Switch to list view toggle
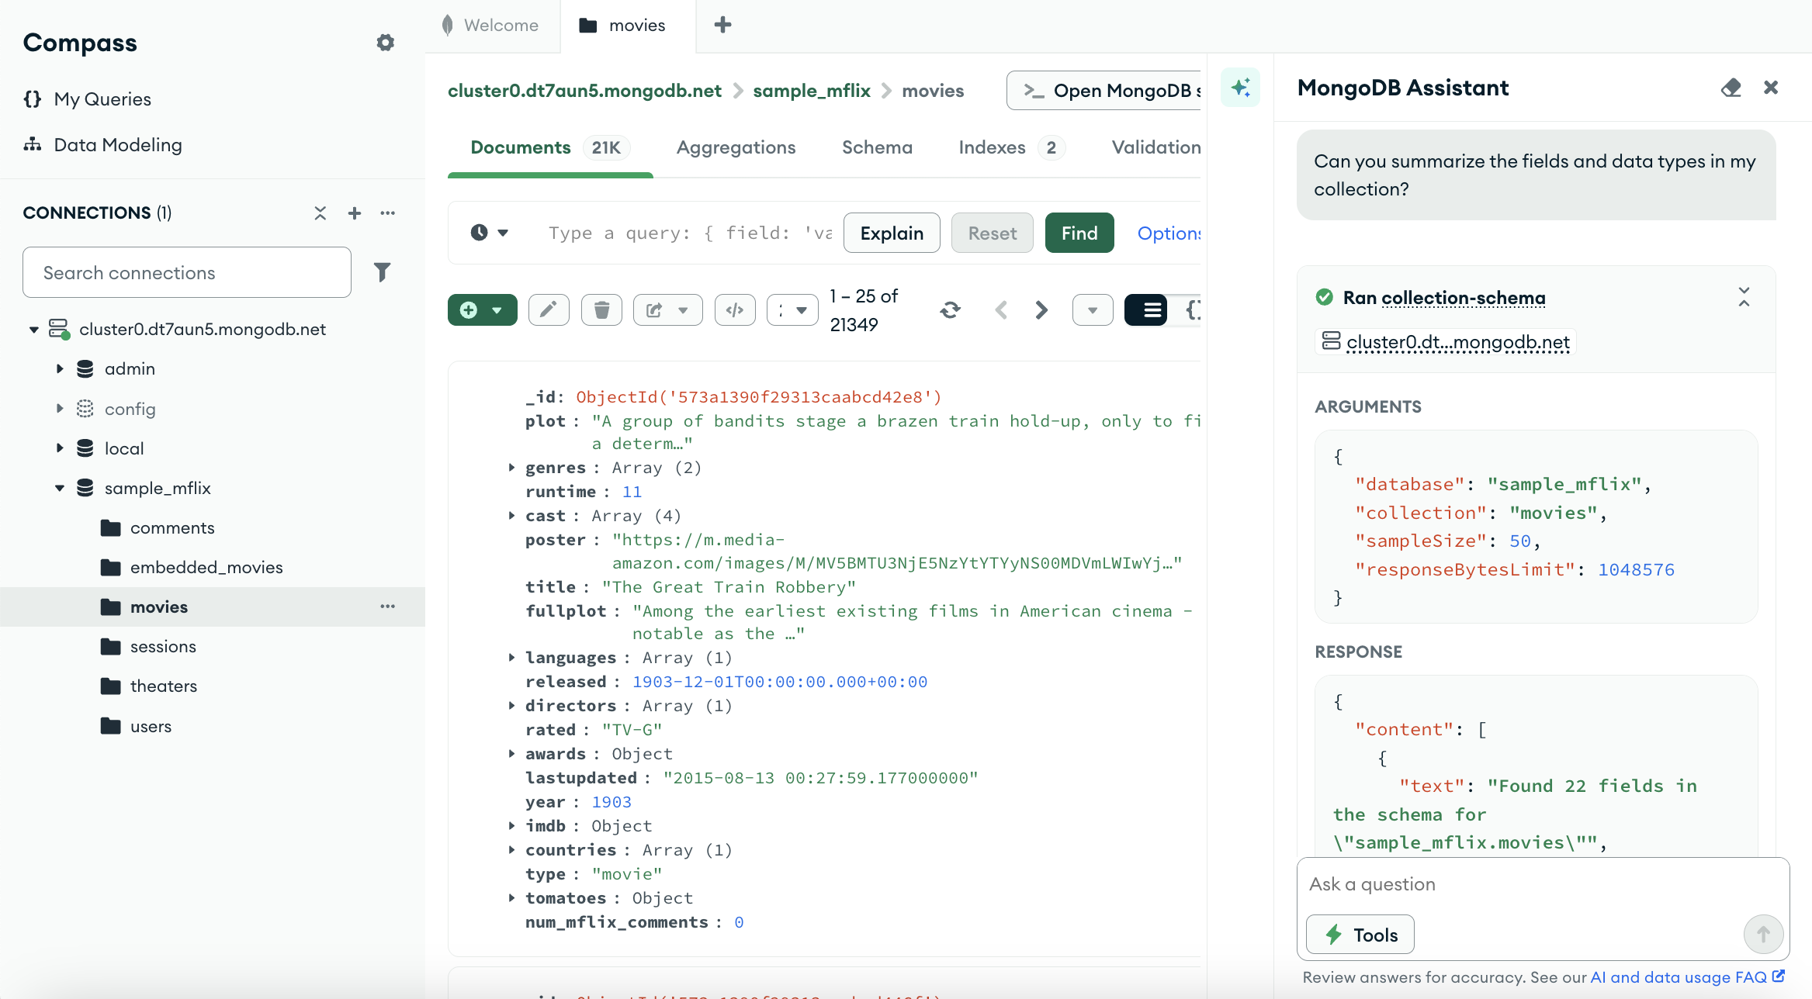The height and width of the screenshot is (999, 1812). click(1152, 310)
